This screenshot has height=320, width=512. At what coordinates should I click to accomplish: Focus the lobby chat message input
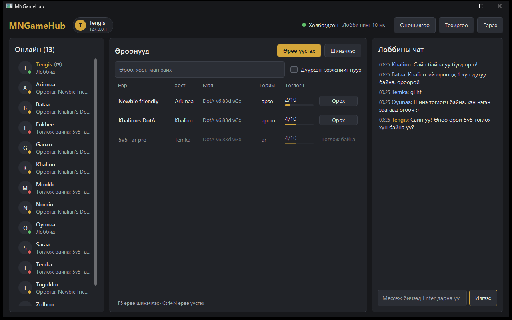pos(422,298)
